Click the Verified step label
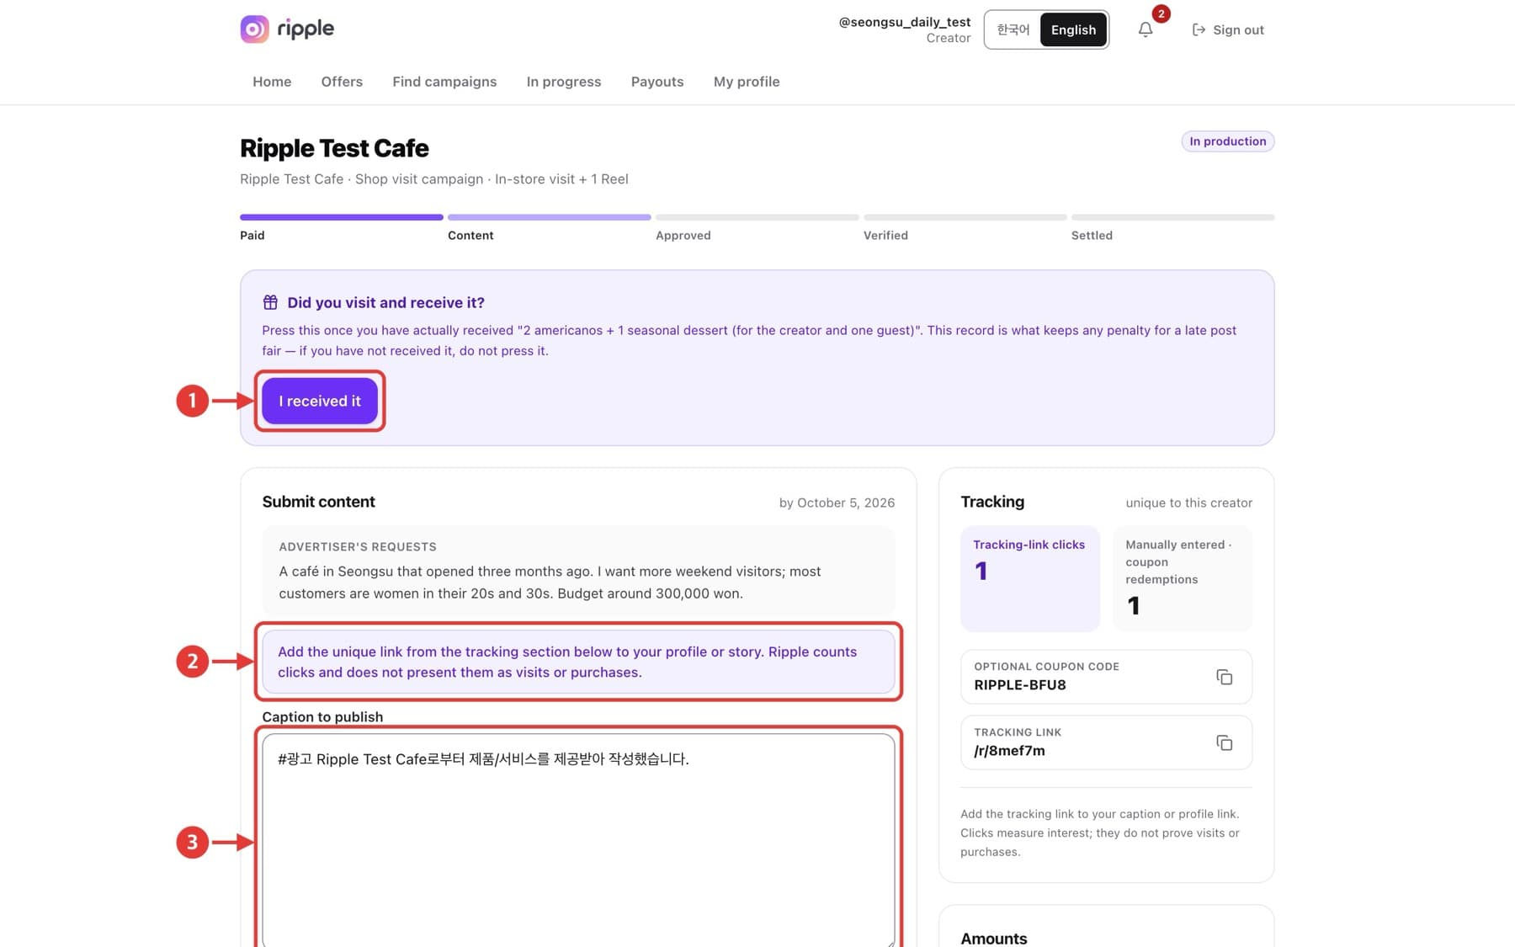 coord(885,236)
